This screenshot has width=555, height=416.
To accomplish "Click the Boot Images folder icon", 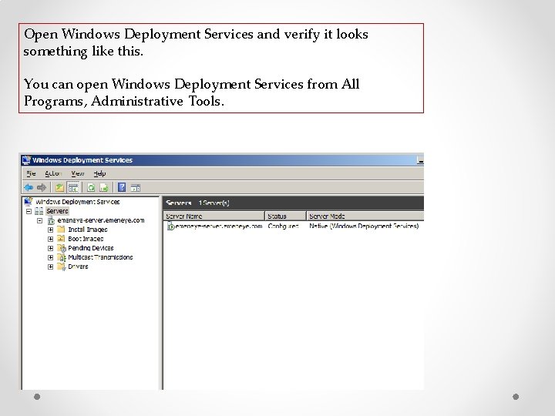I will (61, 238).
